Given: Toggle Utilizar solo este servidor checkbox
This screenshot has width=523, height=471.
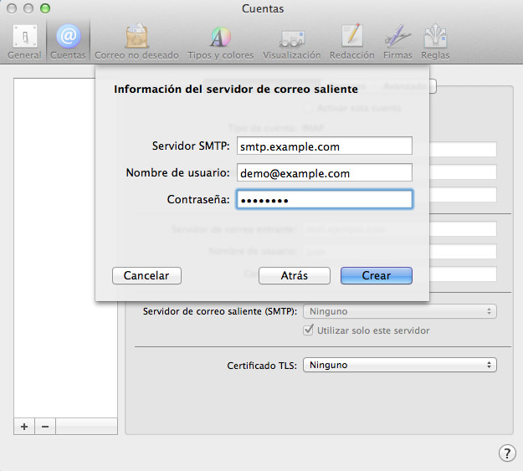Looking at the screenshot, I should click(309, 330).
